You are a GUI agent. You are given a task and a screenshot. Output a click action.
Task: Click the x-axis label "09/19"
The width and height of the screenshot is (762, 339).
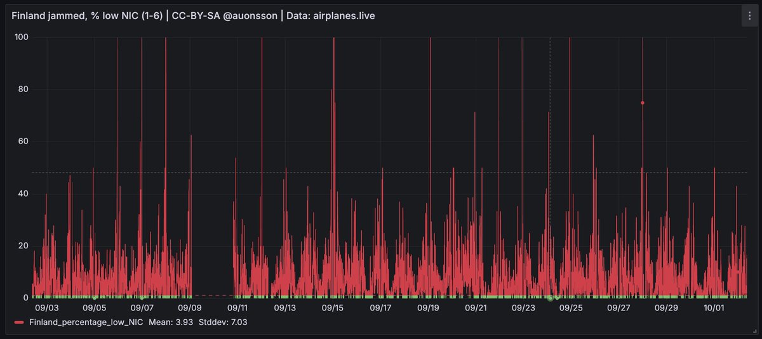tap(428, 308)
